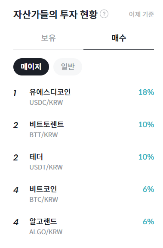Viewport: 163px width, 248px height.
Task: Click the USDC/KRW ticker label
Action: pos(46,103)
